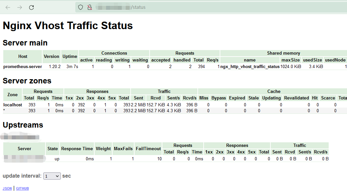This screenshot has width=347, height=194.
Task: Go back using the browser back arrow
Action: 8,7
